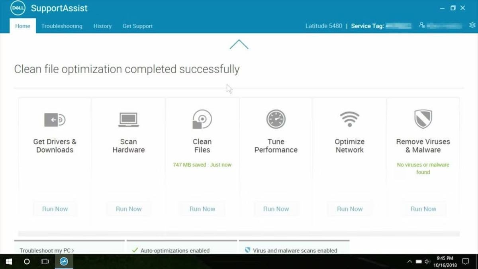Go to the Get Support tab

coord(137,26)
